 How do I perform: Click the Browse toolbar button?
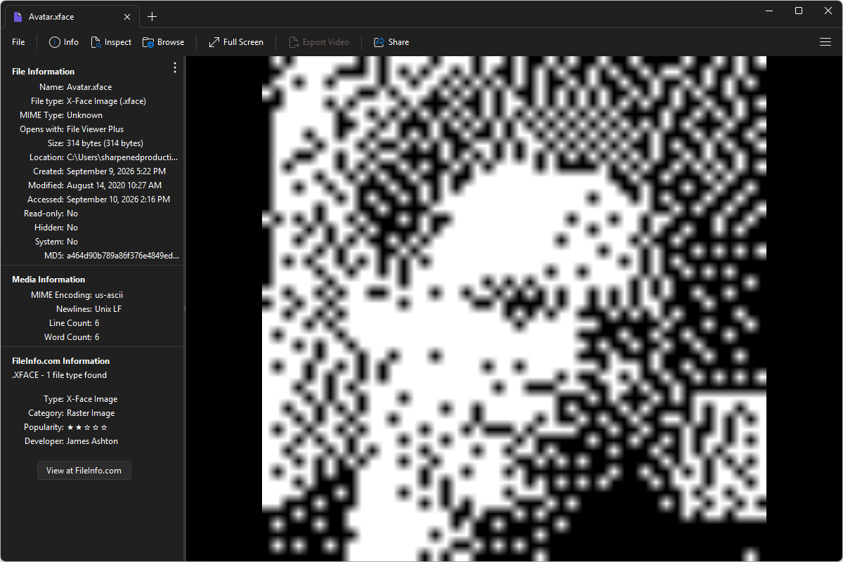tap(164, 42)
